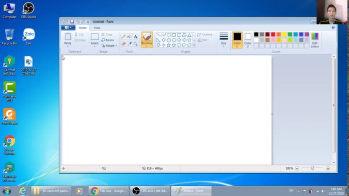Image resolution: width=349 pixels, height=196 pixels.
Task: Click zoom in plus button
Action: [x=328, y=168]
